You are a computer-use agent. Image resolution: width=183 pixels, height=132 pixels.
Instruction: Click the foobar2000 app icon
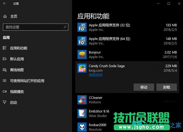click(x=82, y=127)
